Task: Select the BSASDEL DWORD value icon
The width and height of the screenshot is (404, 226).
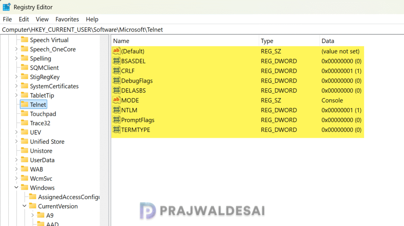Action: tap(116, 61)
